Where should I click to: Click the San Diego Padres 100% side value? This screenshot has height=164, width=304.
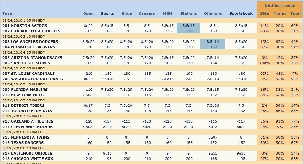click(265, 63)
